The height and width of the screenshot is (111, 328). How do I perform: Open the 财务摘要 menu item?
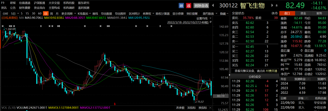pos(25,8)
